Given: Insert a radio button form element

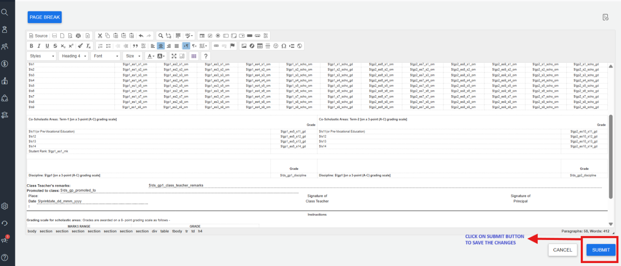Looking at the screenshot, I should pyautogui.click(x=218, y=36).
